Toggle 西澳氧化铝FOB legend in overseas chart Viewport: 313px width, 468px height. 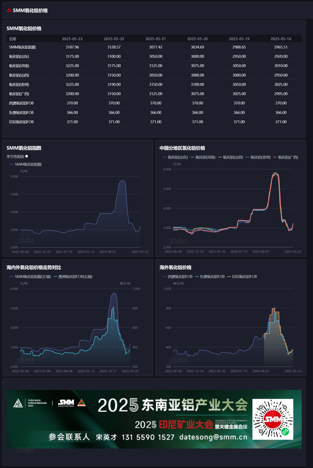tap(178, 277)
